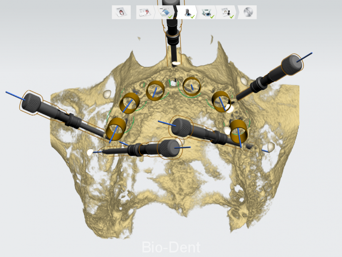Click the blue axis tip of far-left pin

pyautogui.click(x=8, y=92)
